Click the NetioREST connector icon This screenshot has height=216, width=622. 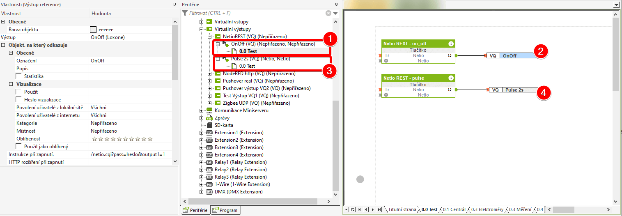tap(218, 37)
